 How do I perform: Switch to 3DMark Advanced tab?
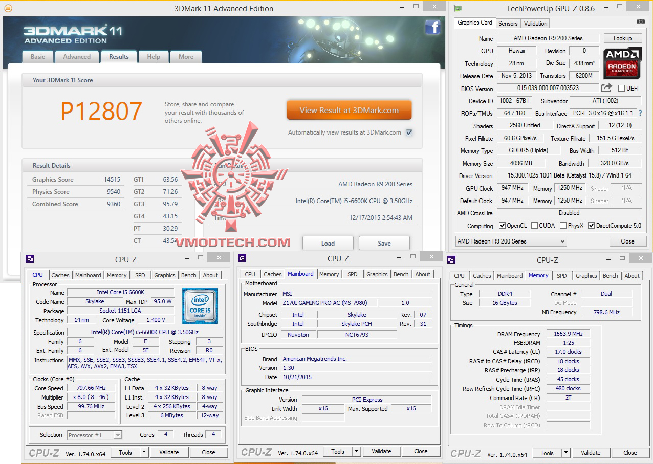coord(77,57)
